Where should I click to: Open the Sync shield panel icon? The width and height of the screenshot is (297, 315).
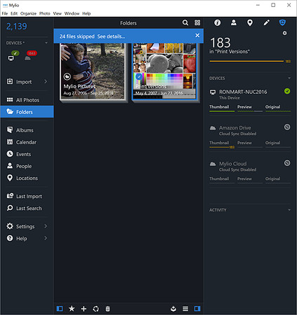pyautogui.click(x=282, y=22)
